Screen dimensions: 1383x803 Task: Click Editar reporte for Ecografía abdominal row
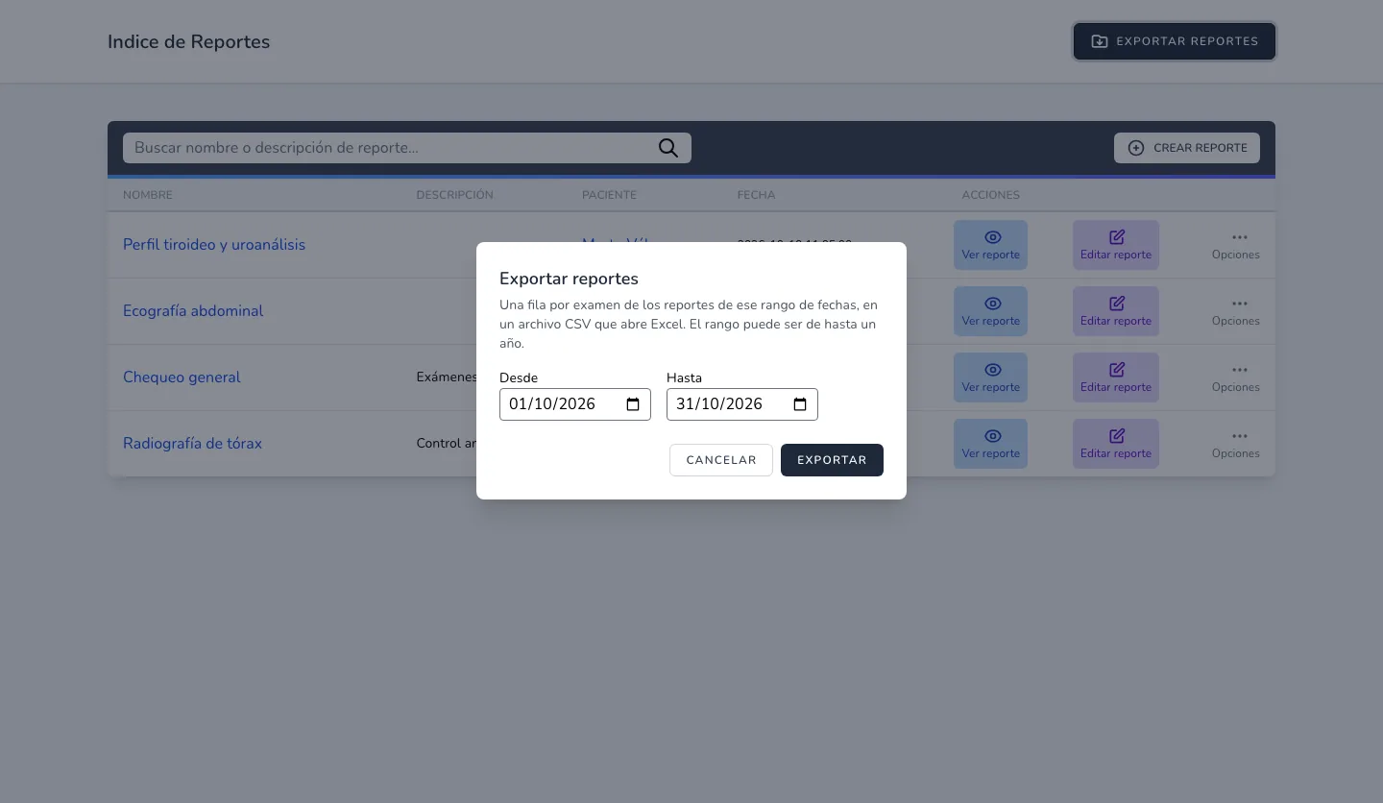1116,311
